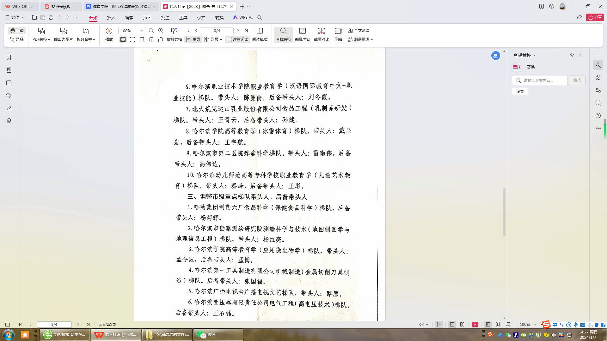Click the Settings button in find panel
Viewport: 607px width, 341px height.
click(520, 92)
